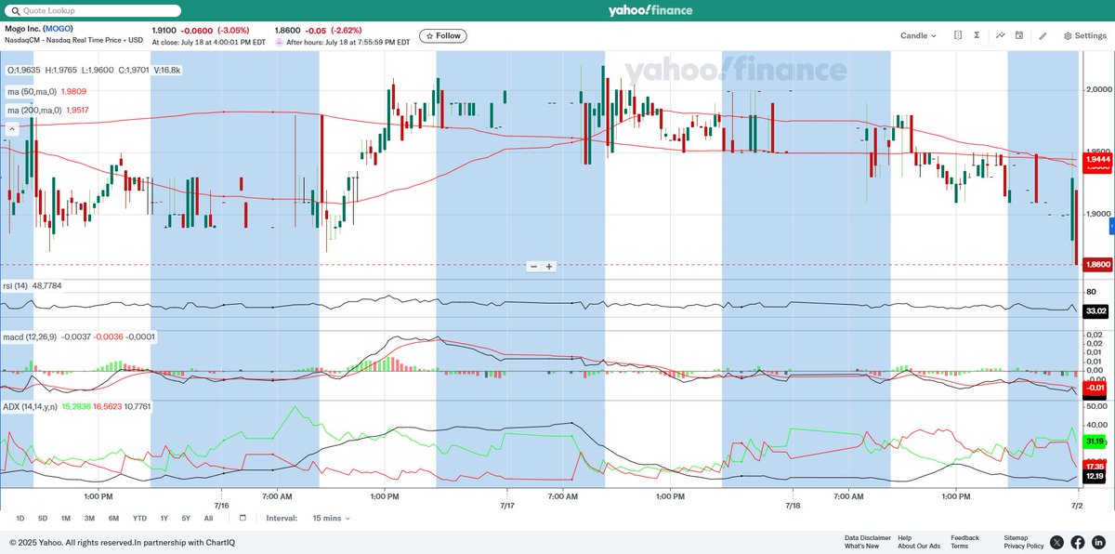This screenshot has height=554, width=1115.
Task: Select the All range
Action: 208,518
